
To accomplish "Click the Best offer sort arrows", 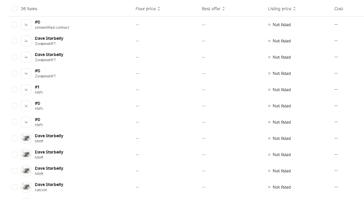I will point(223,9).
